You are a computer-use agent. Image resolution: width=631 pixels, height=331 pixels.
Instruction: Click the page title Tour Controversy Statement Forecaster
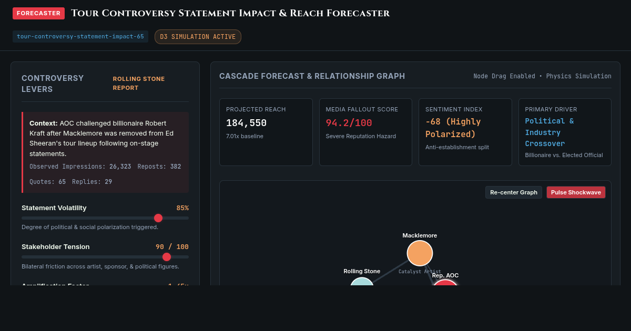pyautogui.click(x=230, y=13)
